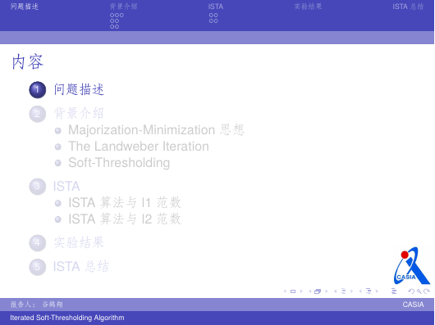Select second circle in top row under header ISTA
Viewport: 435px width, 325px height.
[216, 16]
